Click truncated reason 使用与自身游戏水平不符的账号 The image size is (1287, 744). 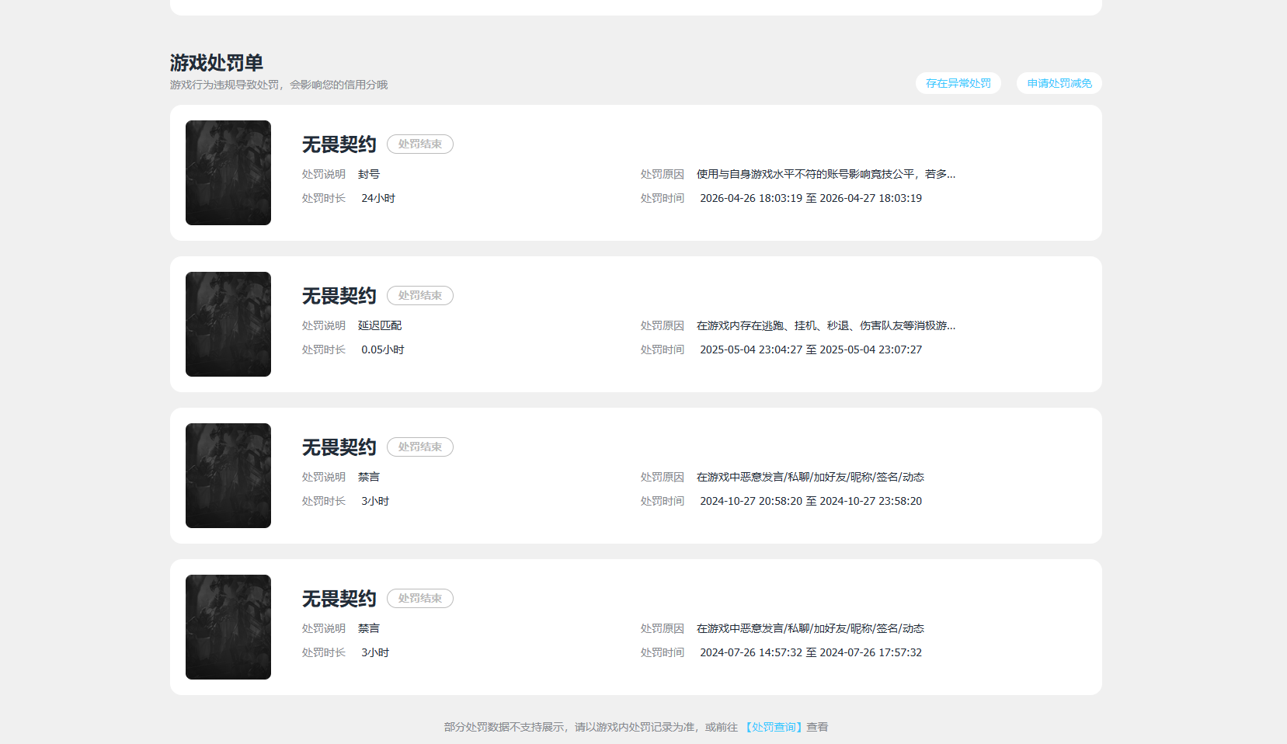click(x=826, y=174)
